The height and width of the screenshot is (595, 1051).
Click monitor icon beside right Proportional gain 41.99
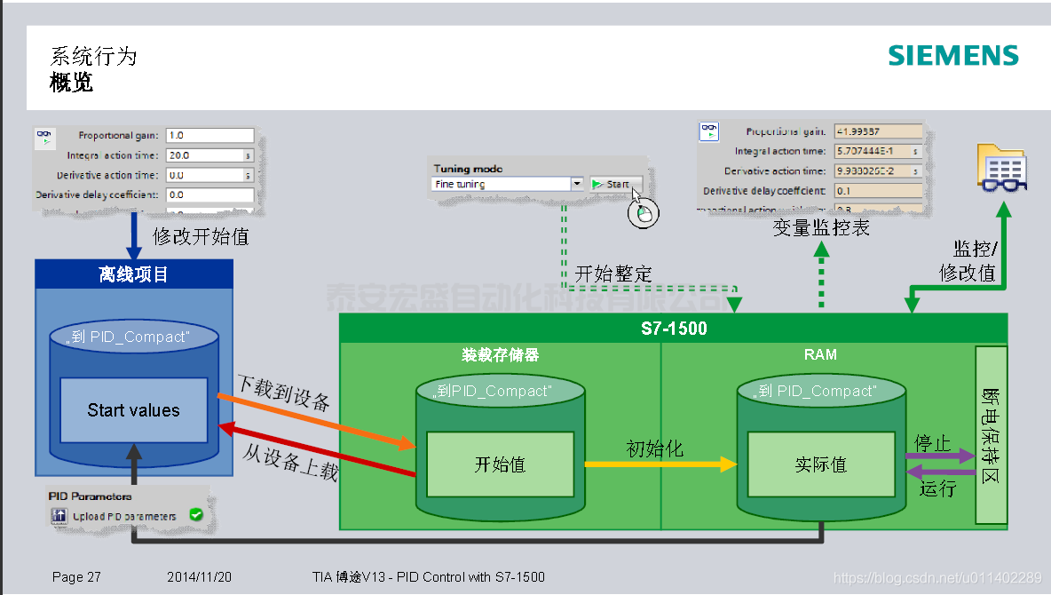pos(709,132)
